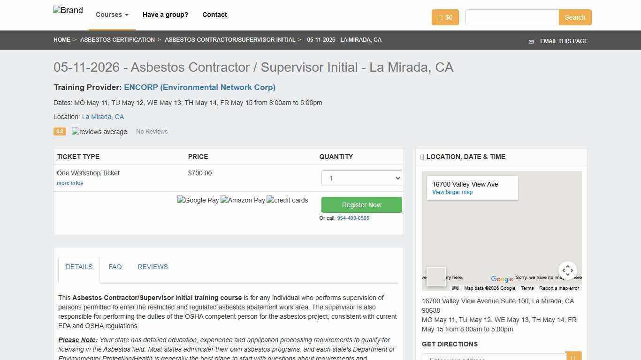Click the phone number 954-400-0595
The width and height of the screenshot is (641, 360).
353,218
